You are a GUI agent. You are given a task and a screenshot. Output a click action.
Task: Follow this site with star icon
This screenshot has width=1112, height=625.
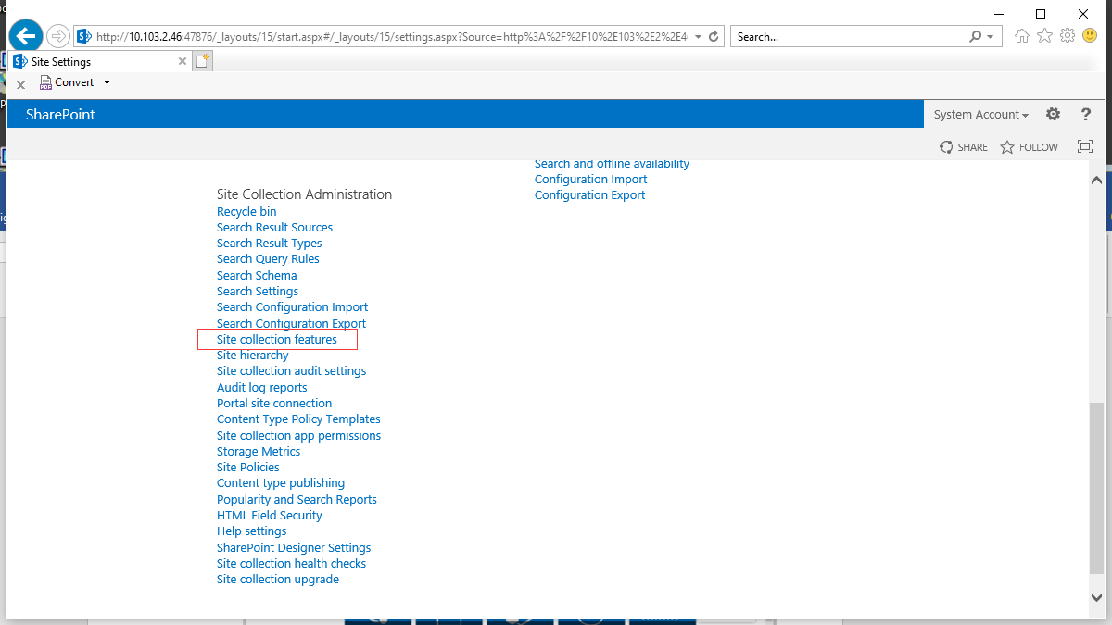tap(1029, 147)
